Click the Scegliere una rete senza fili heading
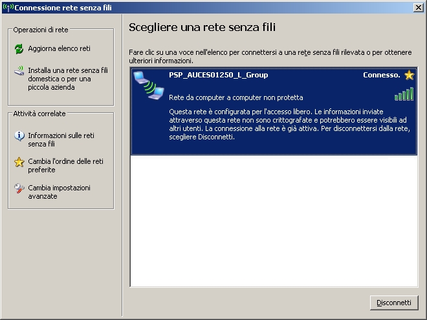Viewport: 427px width, 320px height. click(202, 27)
